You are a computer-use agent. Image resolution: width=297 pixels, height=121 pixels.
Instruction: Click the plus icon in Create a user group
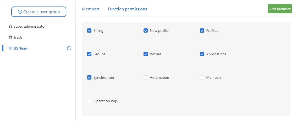(x=20, y=12)
